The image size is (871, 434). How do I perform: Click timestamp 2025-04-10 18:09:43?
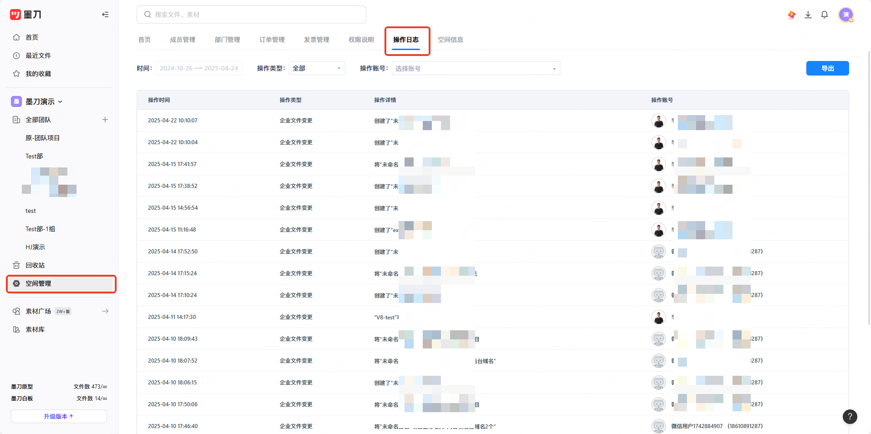tap(173, 339)
